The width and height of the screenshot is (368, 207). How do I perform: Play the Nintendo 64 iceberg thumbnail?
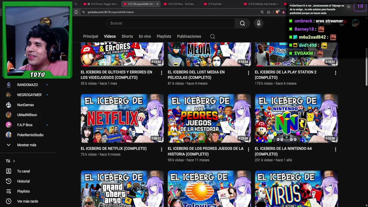[x=296, y=118]
